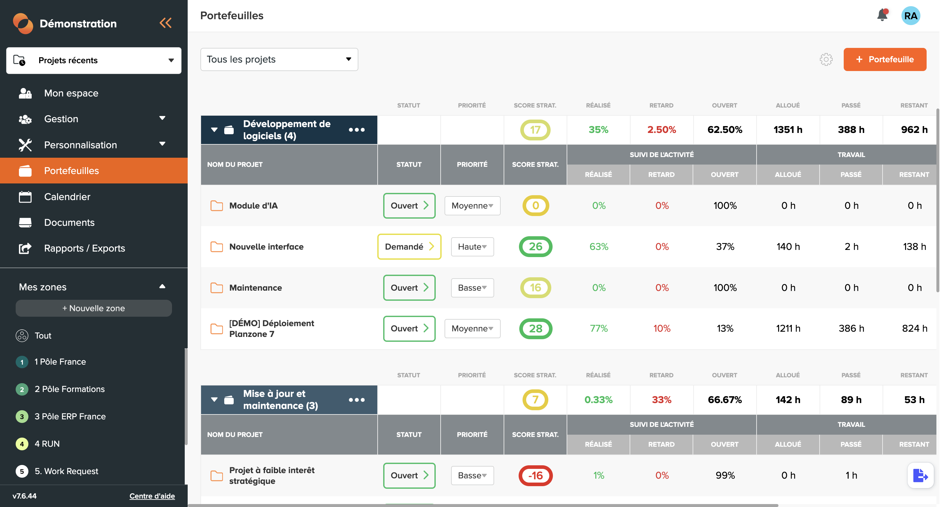Image resolution: width=940 pixels, height=507 pixels.
Task: Open the Module d'IA project folder icon
Action: tap(217, 205)
